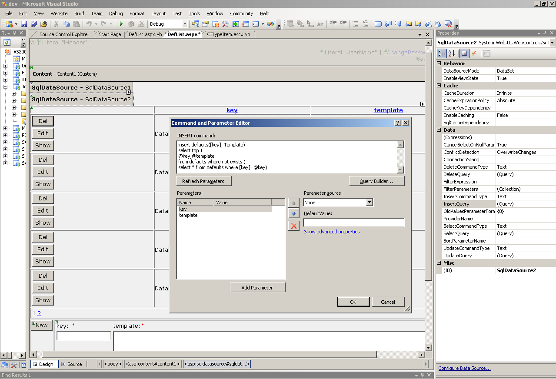Sort properties alphabetically with A-Z icon
The image size is (556, 379).
451,53
